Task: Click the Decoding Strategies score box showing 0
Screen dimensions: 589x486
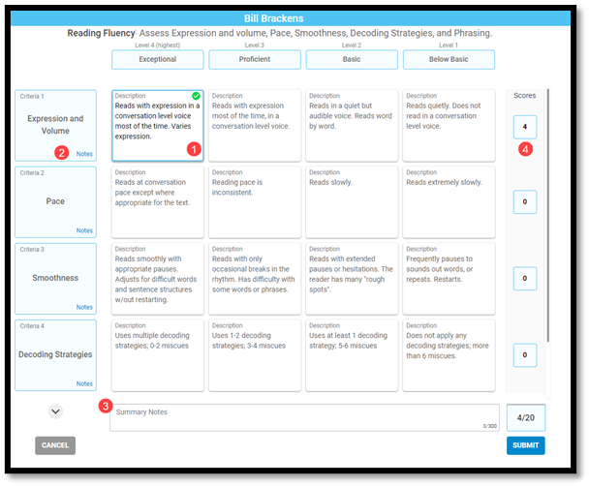Action: (525, 355)
